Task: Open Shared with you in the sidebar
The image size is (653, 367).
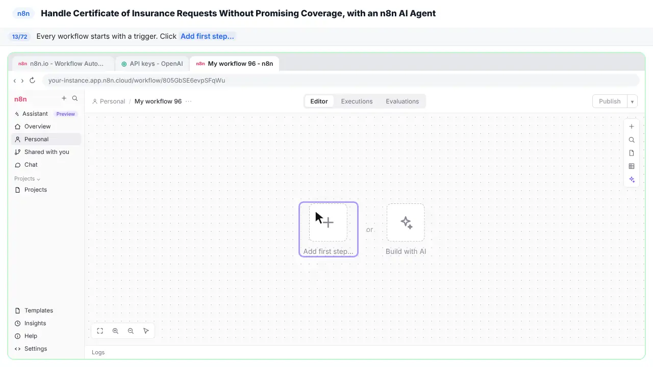Action: (46, 152)
